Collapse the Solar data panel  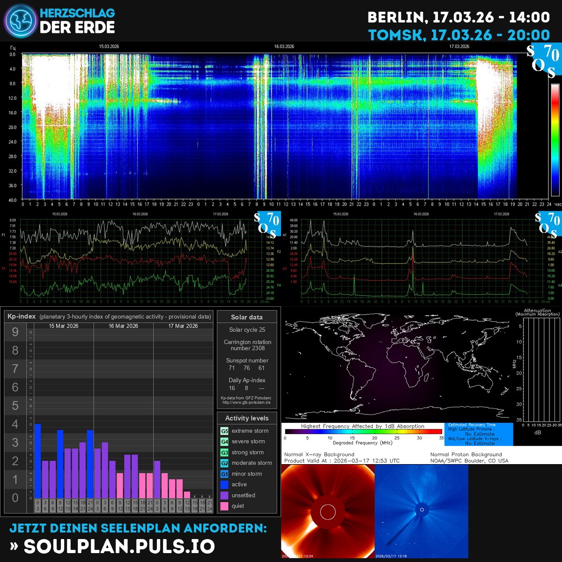(247, 317)
